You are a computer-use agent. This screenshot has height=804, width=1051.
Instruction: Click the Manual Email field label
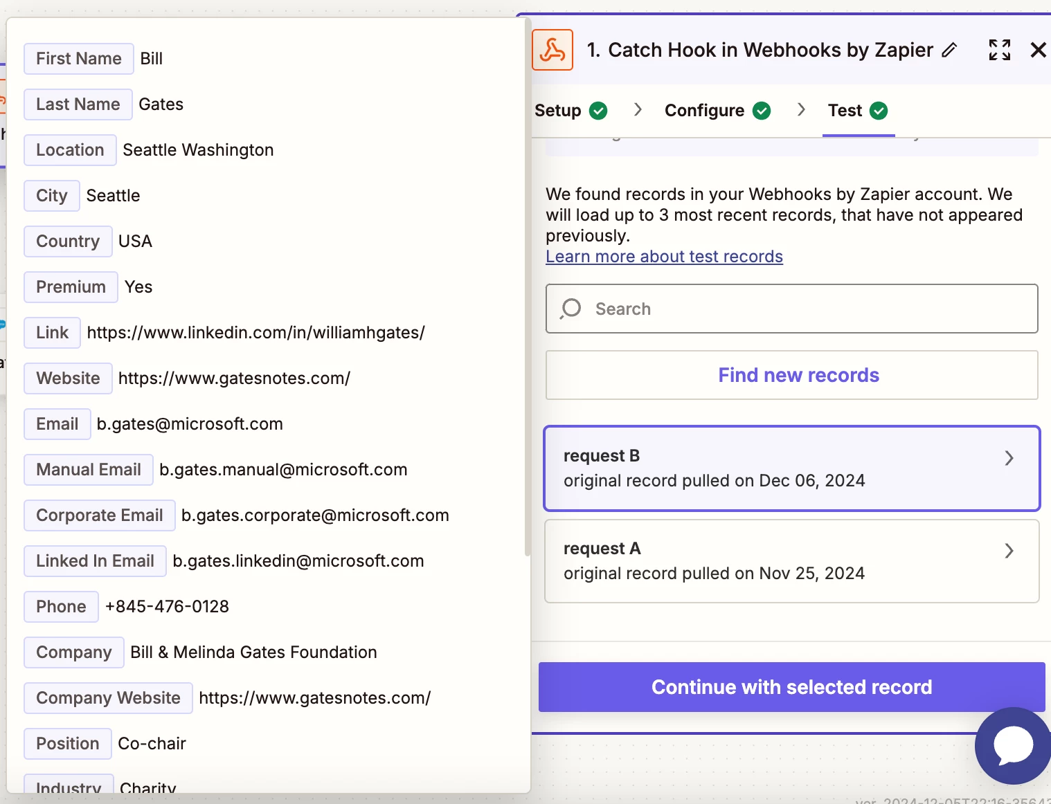coord(89,470)
